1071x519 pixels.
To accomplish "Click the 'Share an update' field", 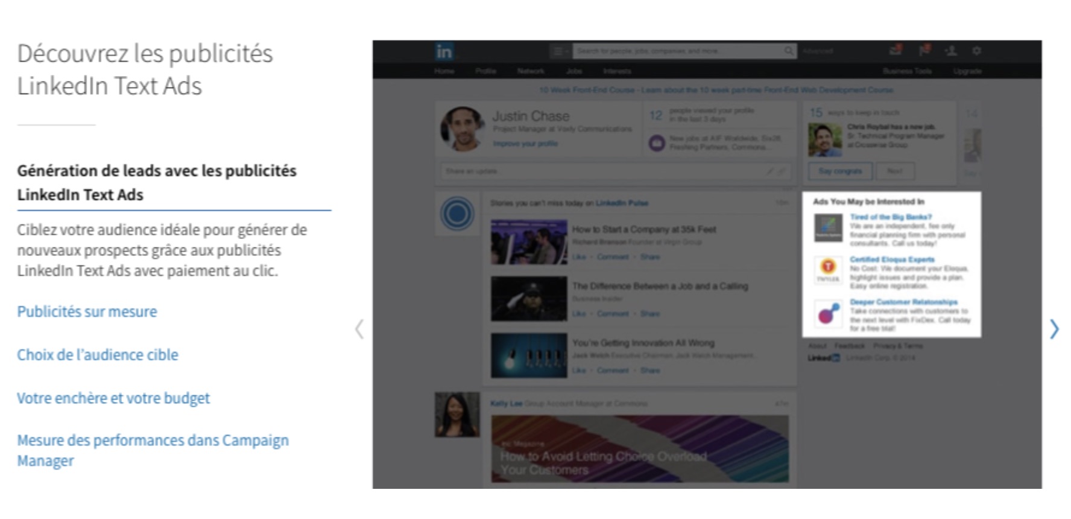I will point(615,171).
